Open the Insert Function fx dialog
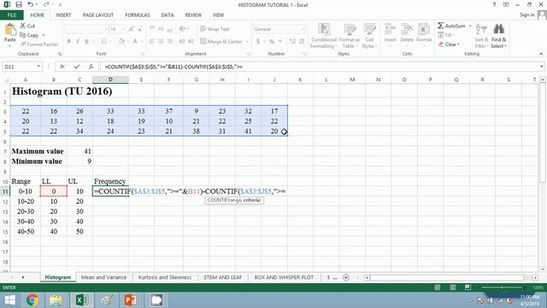 pyautogui.click(x=91, y=67)
